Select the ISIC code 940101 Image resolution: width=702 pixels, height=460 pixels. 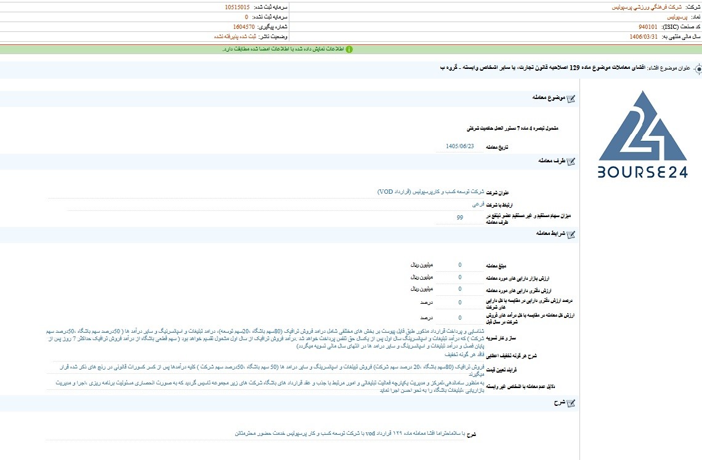pos(648,27)
